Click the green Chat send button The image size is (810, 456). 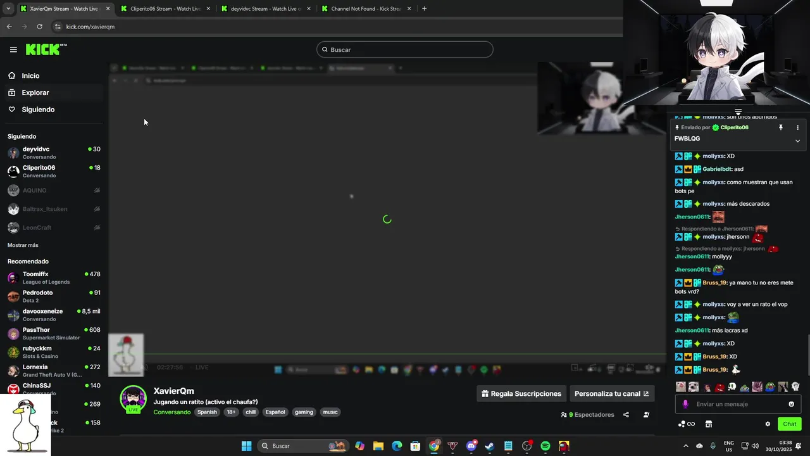pyautogui.click(x=790, y=424)
